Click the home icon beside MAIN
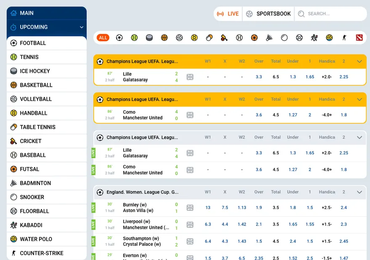This screenshot has height=260, width=370. pos(14,13)
